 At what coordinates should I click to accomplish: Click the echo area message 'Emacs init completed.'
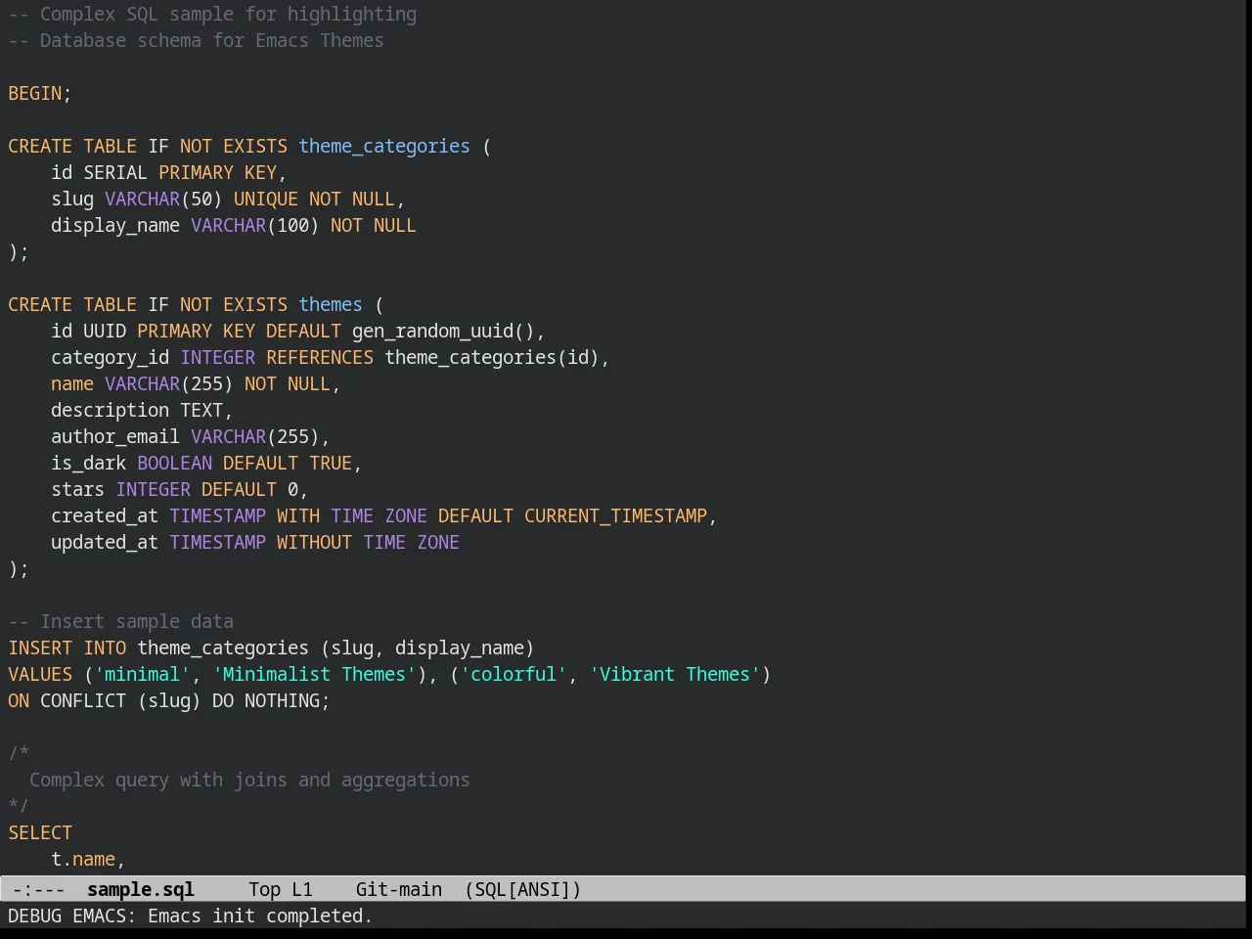coord(260,916)
